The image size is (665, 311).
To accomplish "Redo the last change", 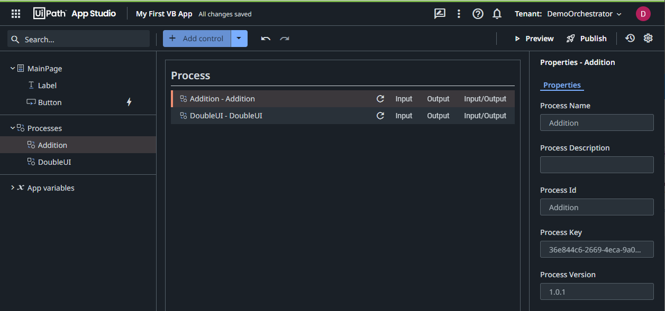I will click(284, 38).
